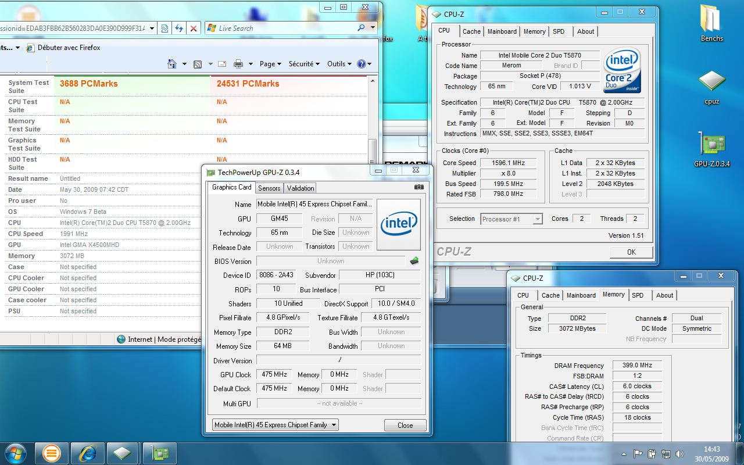The height and width of the screenshot is (465, 744).
Task: Click the CPU-Z taskbar icon
Action: 122,453
